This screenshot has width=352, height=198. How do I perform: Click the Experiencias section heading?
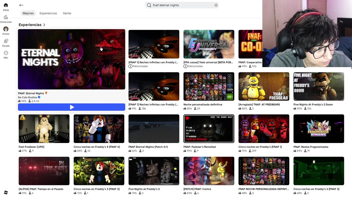coord(30,25)
